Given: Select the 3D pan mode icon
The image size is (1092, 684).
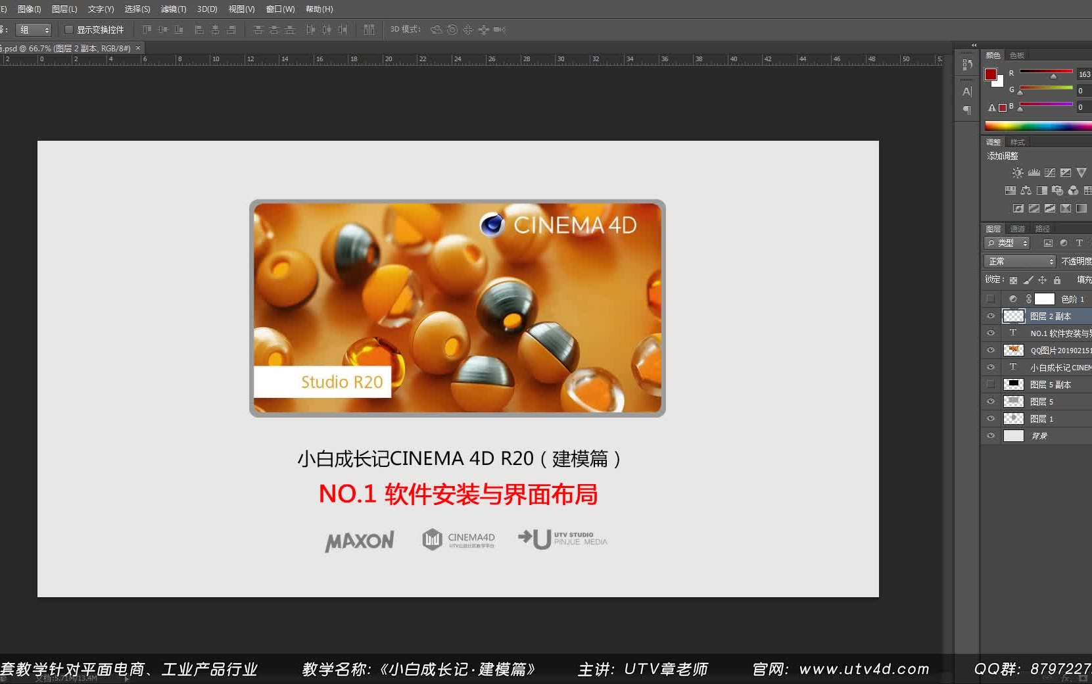Looking at the screenshot, I should click(x=468, y=30).
